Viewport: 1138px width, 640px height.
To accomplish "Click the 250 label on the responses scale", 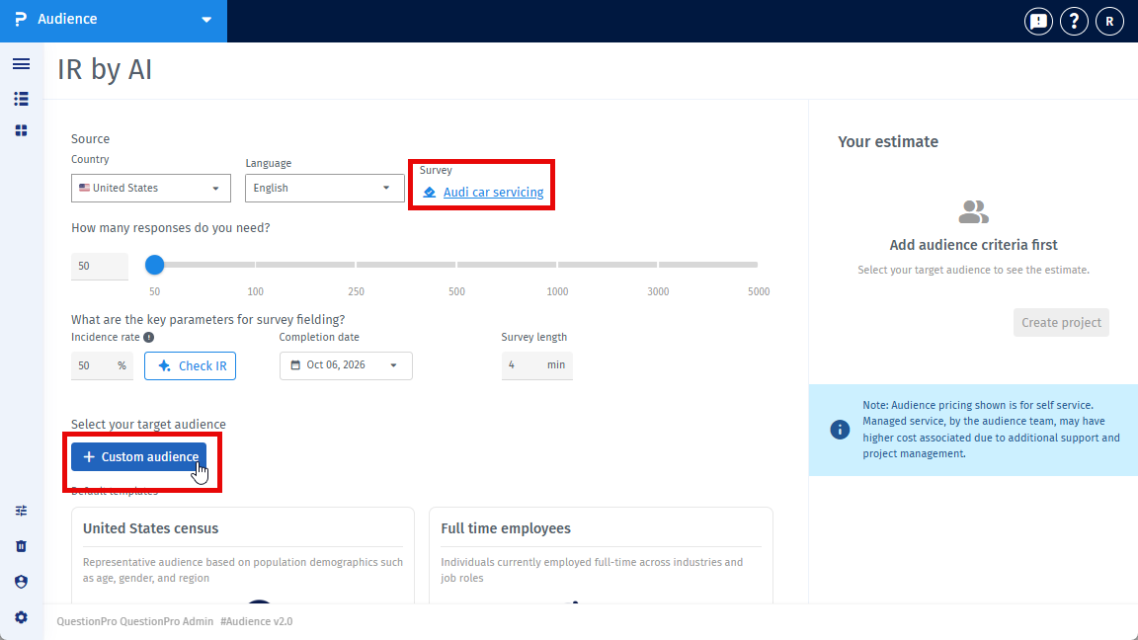I will [x=356, y=291].
